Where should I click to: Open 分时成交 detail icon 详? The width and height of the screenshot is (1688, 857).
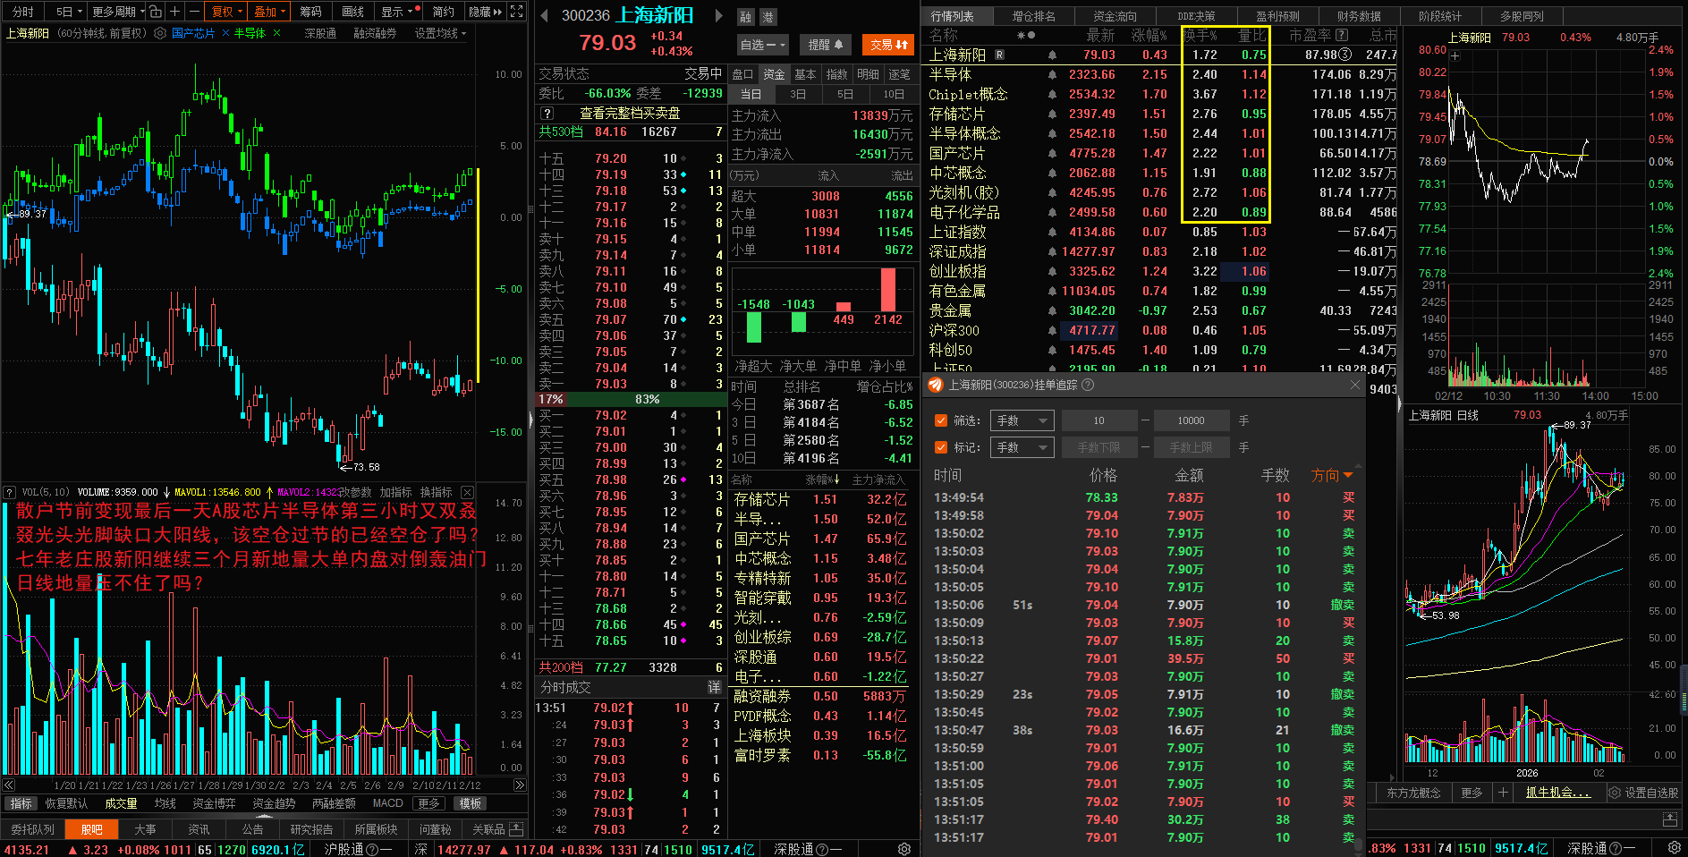tap(714, 687)
